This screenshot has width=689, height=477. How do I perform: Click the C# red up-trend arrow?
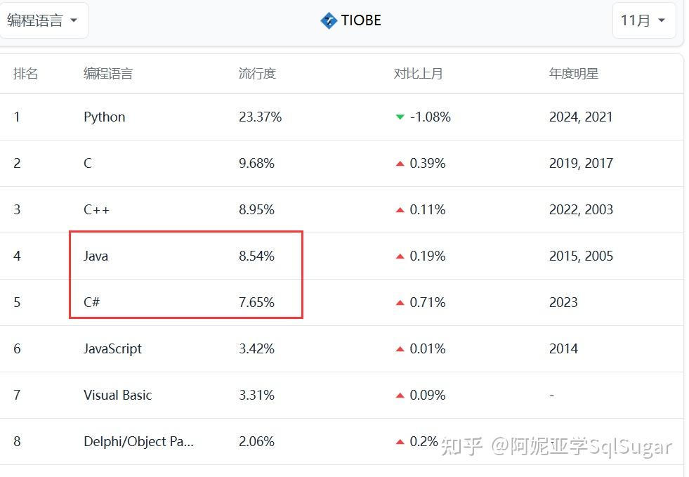400,303
